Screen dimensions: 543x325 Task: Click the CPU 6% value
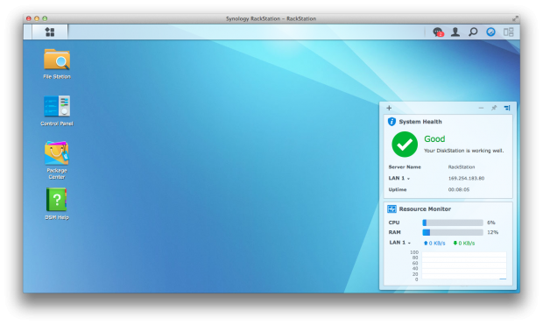coord(491,223)
